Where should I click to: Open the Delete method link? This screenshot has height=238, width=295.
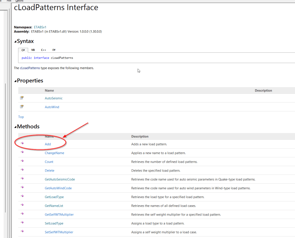point(49,170)
